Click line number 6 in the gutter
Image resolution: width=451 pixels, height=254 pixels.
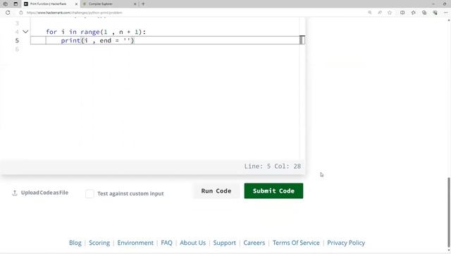[x=17, y=49]
